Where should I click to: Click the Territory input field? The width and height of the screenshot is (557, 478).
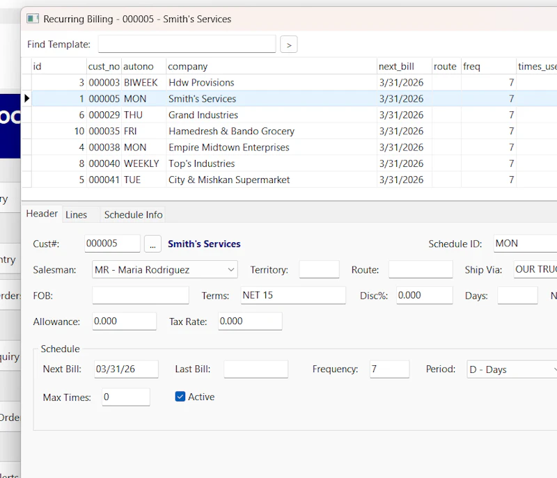coord(319,269)
